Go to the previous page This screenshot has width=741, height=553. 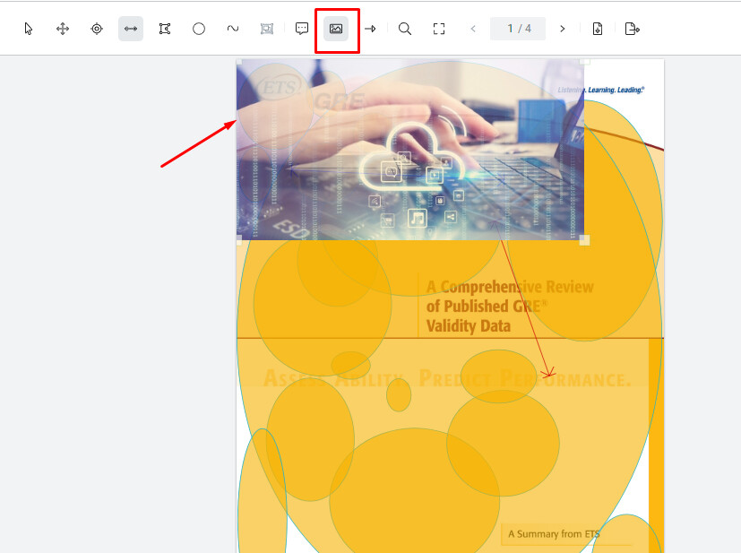click(x=472, y=28)
